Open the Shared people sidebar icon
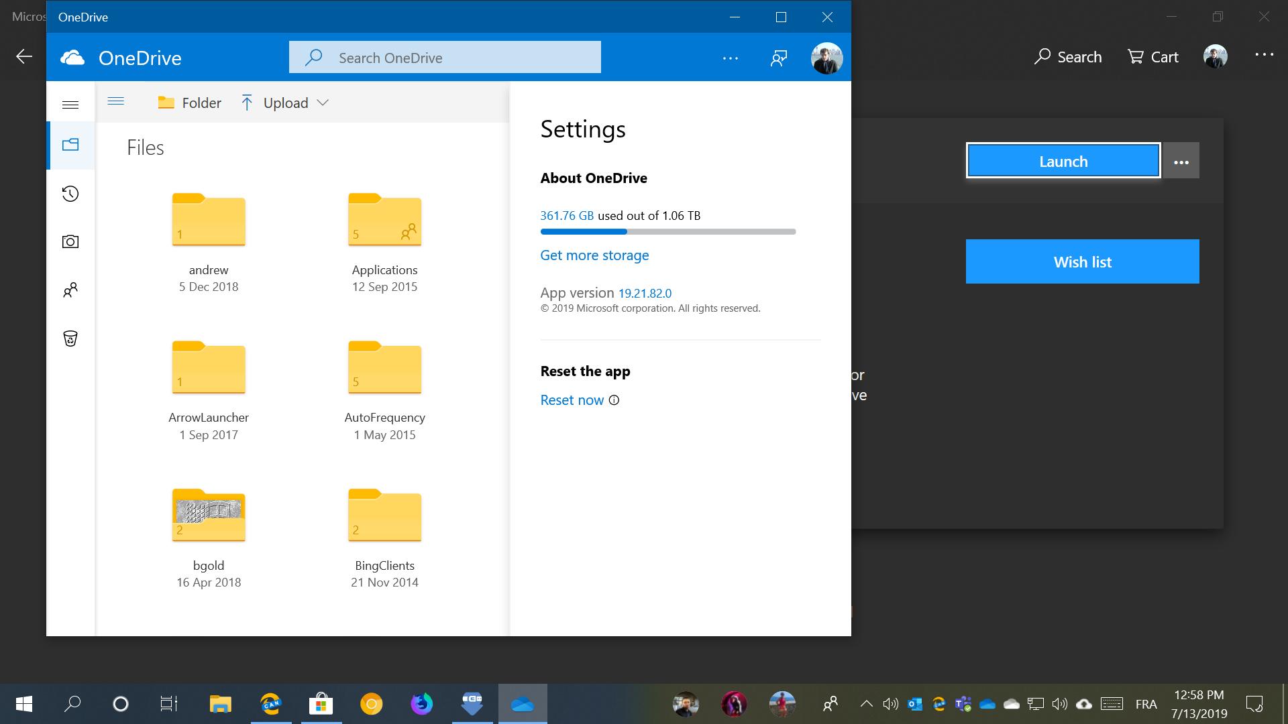The height and width of the screenshot is (724, 1288). (x=70, y=290)
